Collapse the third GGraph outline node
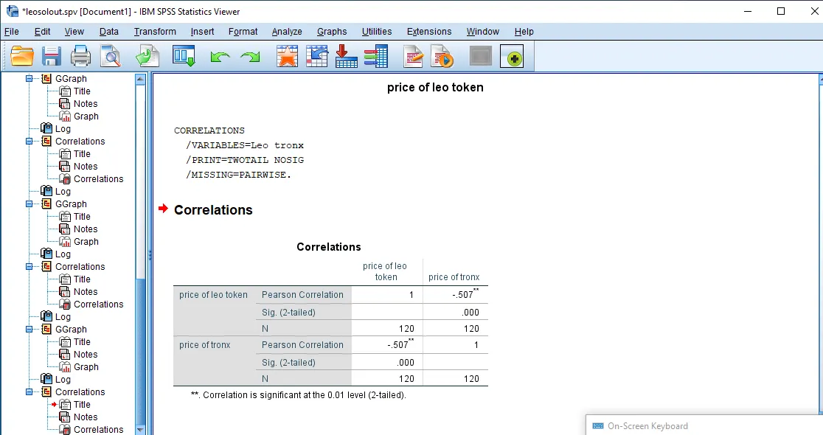Screen dimensions: 823x435 pos(29,330)
